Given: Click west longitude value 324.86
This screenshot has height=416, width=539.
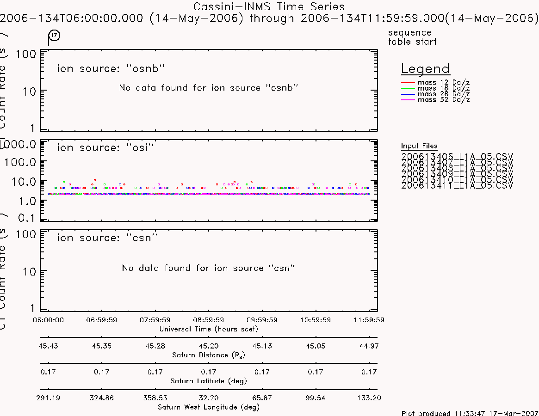Looking at the screenshot, I should coord(101,398).
